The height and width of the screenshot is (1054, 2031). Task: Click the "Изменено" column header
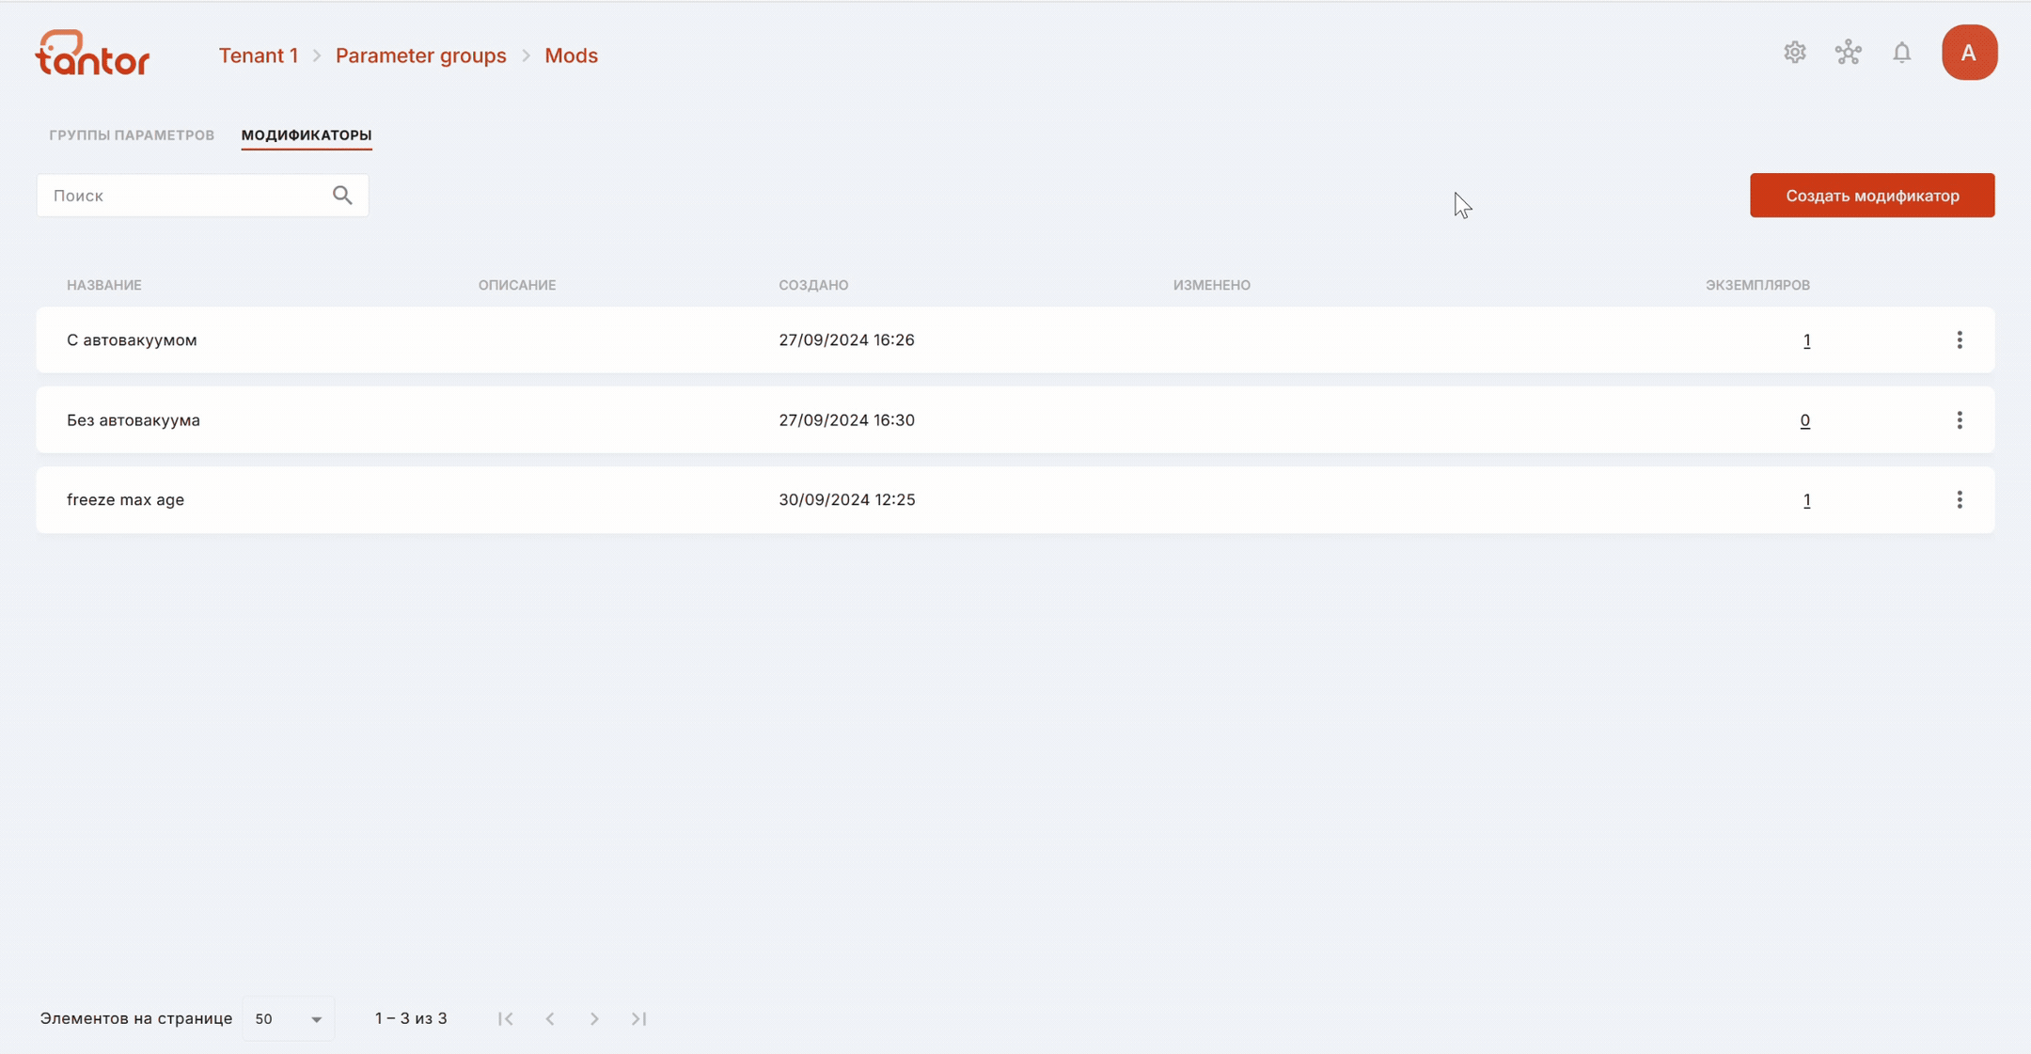click(x=1212, y=285)
